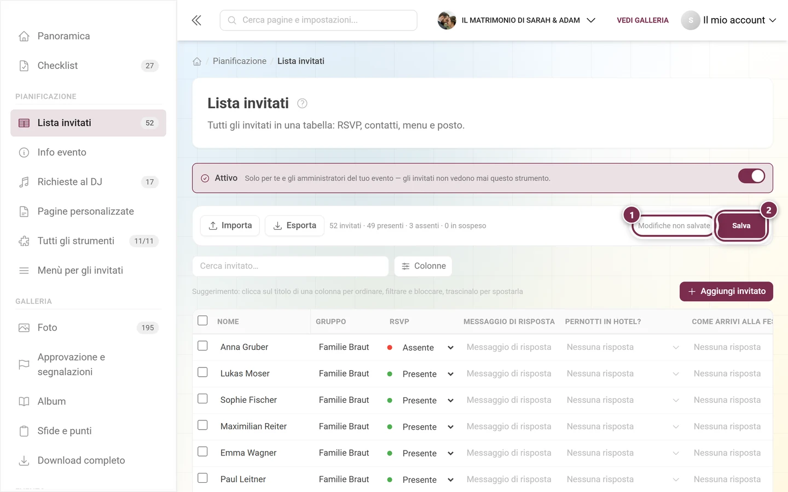
Task: Expand the Il mio account menu
Action: pyautogui.click(x=729, y=20)
